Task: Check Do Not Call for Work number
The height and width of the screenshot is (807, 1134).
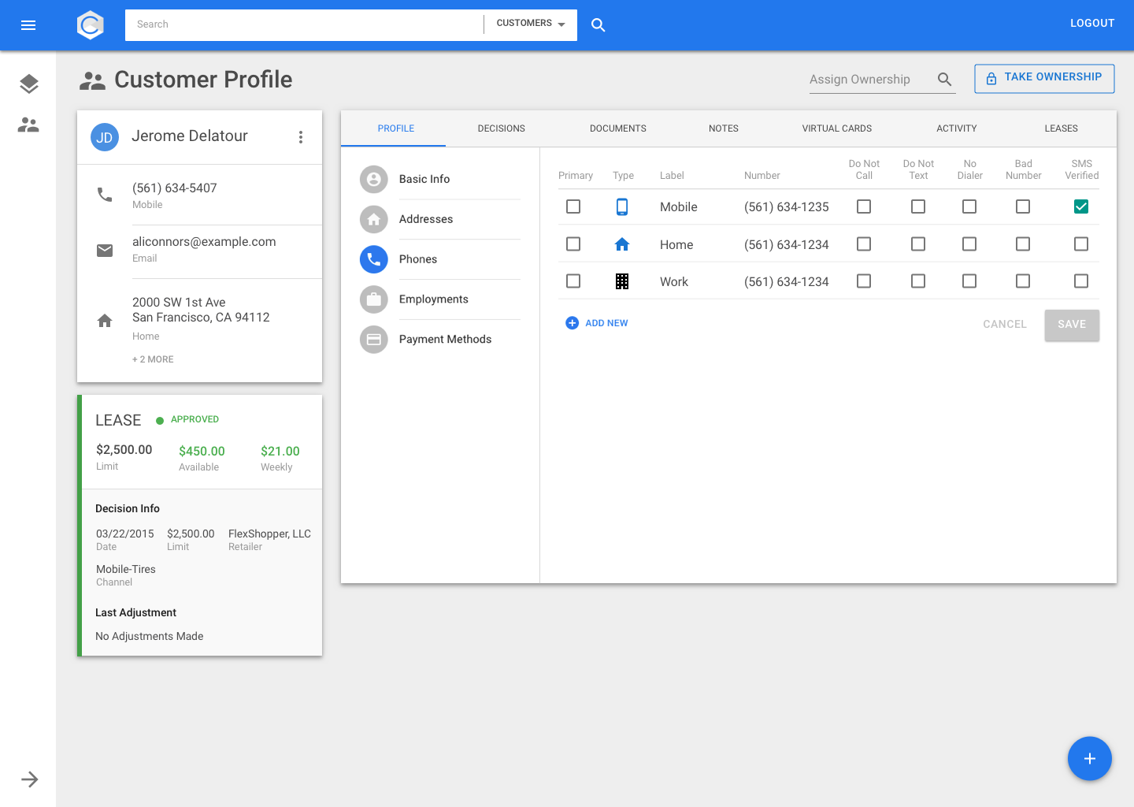Action: pos(864,281)
